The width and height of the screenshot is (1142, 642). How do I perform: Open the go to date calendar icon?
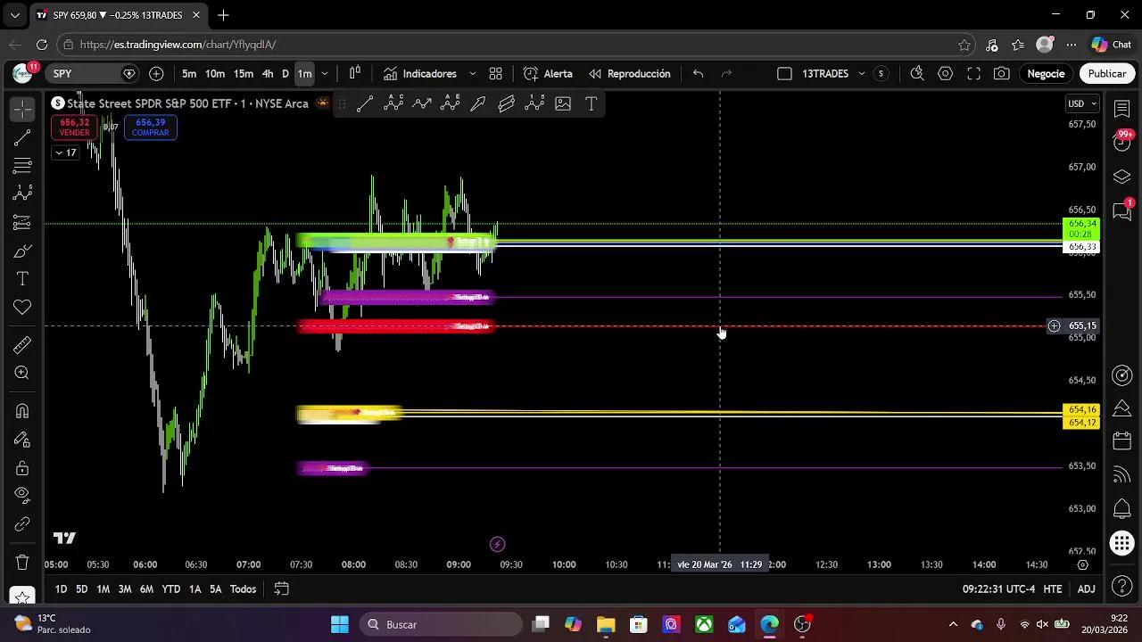(281, 588)
